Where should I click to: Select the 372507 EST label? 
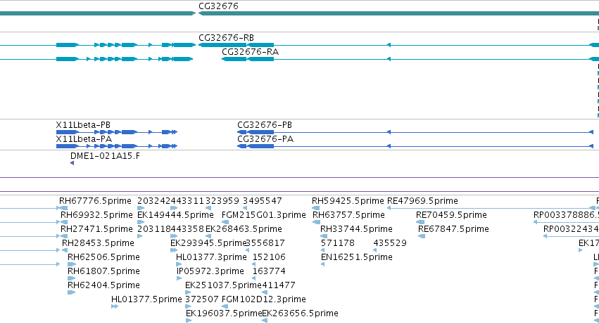[202, 299]
